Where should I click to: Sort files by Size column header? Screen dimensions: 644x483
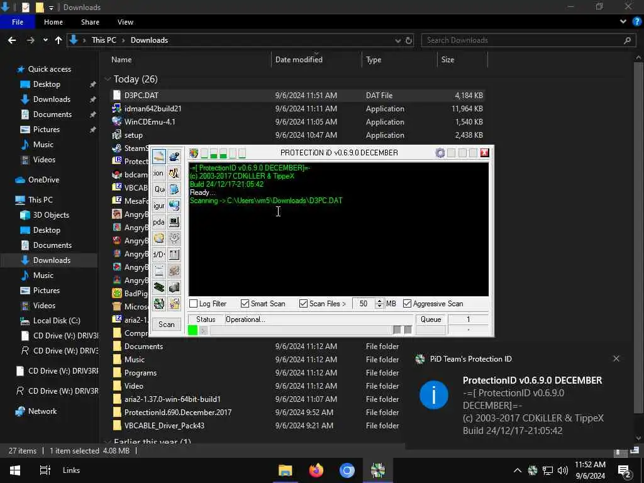coord(462,60)
